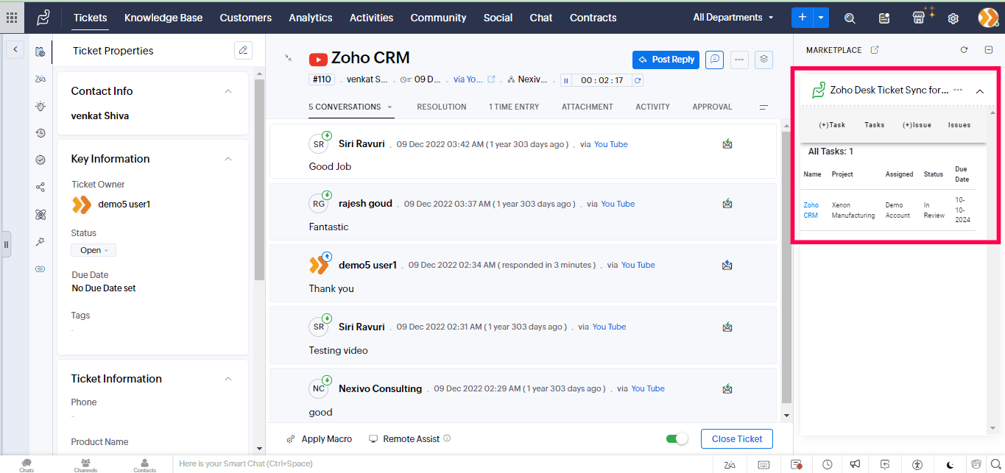Click the ticket properties vertical scrollbar
1005x473 pixels.
[x=259, y=180]
